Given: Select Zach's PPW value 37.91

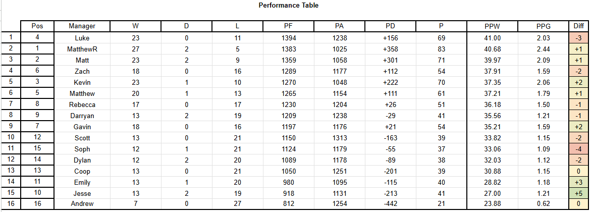Looking at the screenshot, I should tap(492, 71).
